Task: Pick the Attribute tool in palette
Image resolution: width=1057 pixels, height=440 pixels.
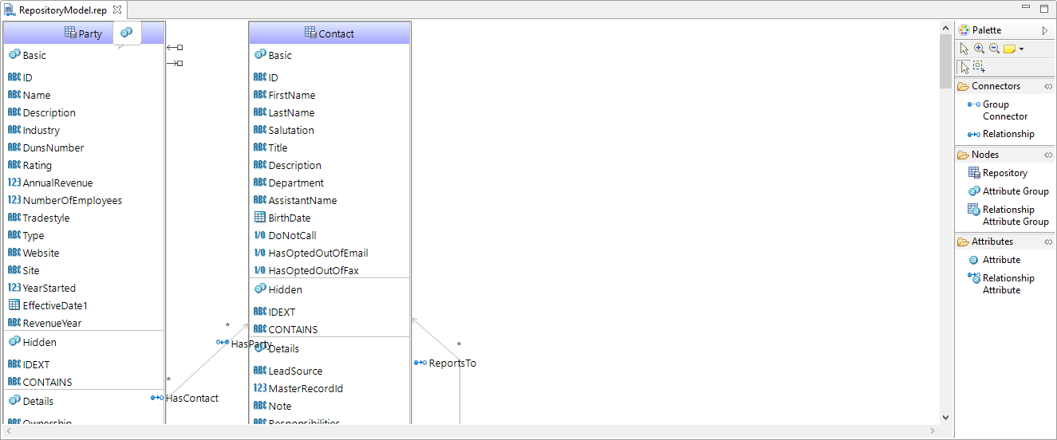Action: [995, 260]
